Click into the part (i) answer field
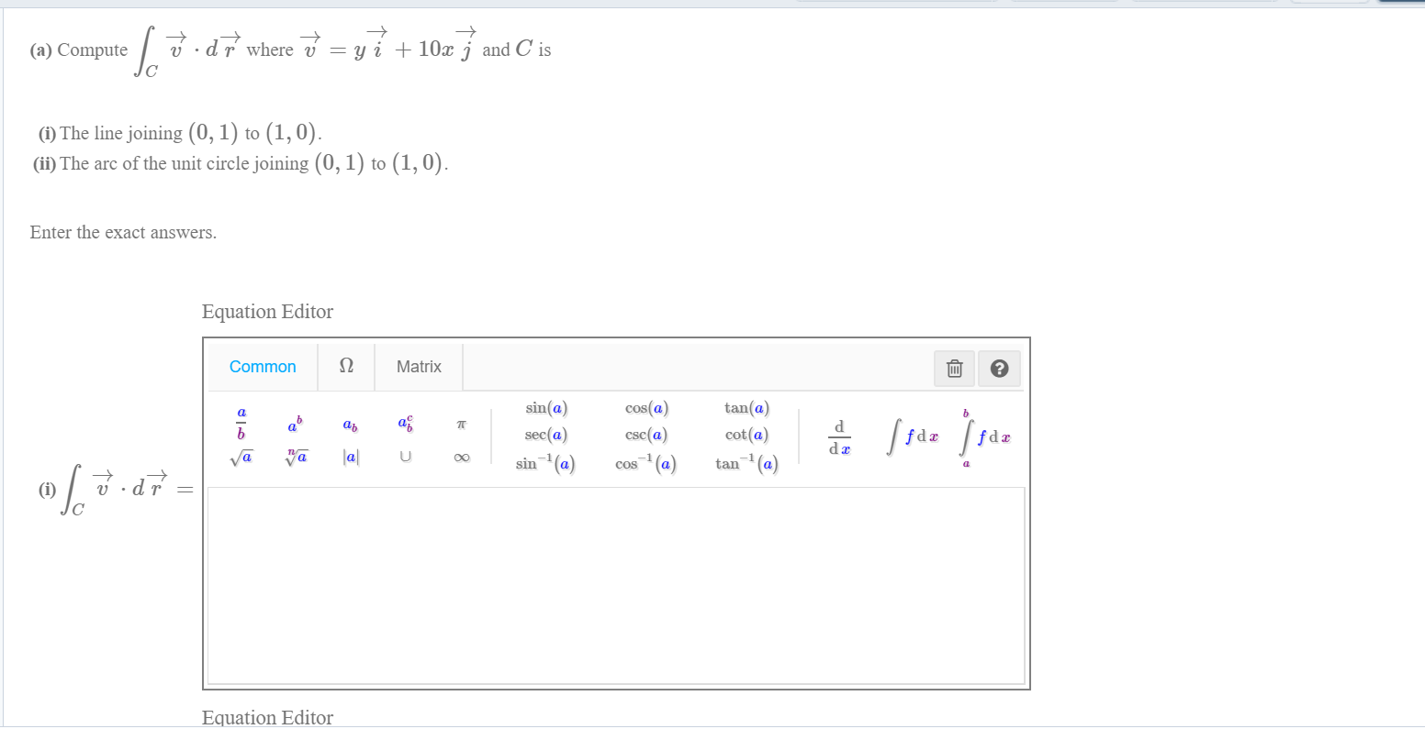This screenshot has height=729, width=1425. tap(616, 585)
